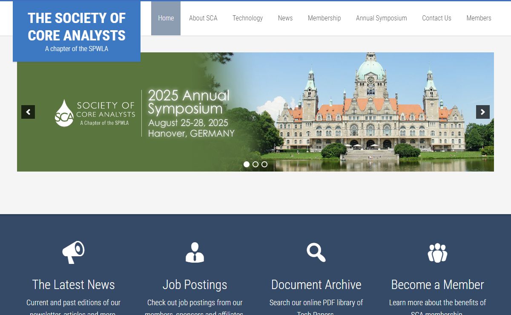Image resolution: width=511 pixels, height=315 pixels.
Task: Open the Contact Us page
Action: coord(436,18)
